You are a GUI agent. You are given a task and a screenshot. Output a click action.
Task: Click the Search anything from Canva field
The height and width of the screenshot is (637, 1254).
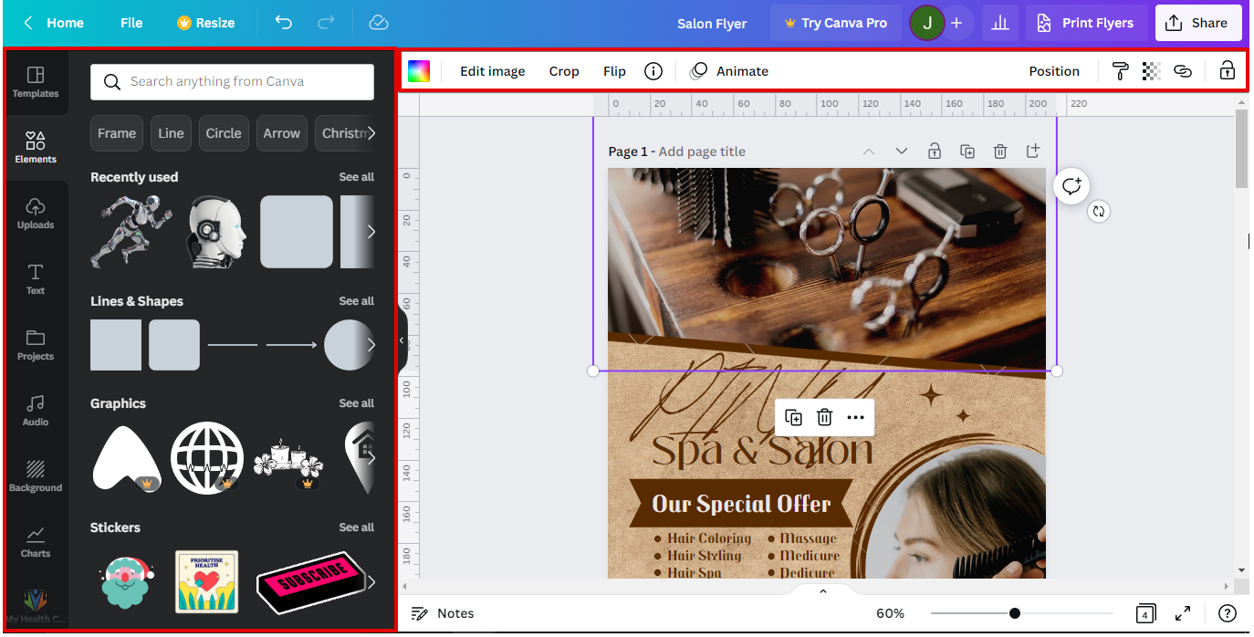click(x=233, y=82)
